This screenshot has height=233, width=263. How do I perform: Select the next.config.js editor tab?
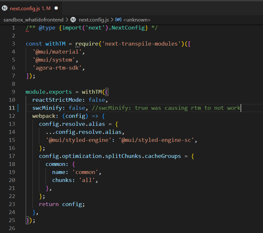[x=26, y=7]
